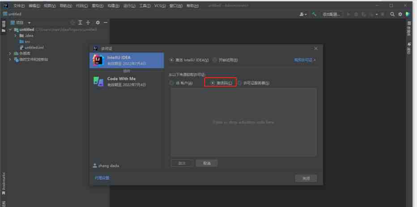The width and height of the screenshot is (417, 207).
Task: Open the 编辑(E) menu
Action: pyautogui.click(x=34, y=5)
